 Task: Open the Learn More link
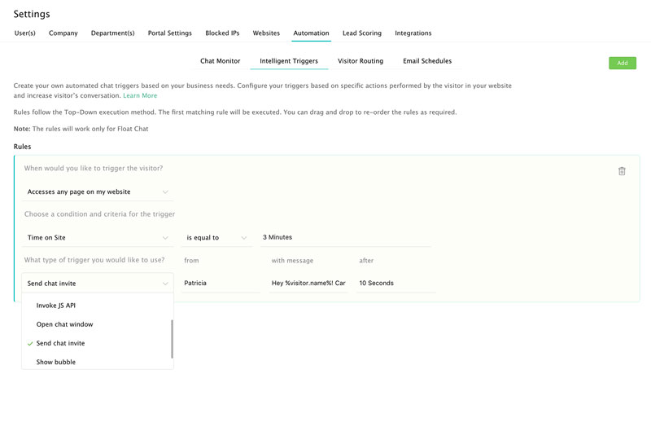pos(140,95)
